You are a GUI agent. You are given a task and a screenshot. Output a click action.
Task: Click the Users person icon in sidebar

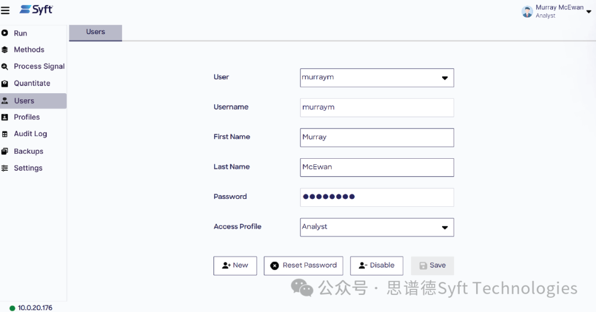click(x=4, y=100)
